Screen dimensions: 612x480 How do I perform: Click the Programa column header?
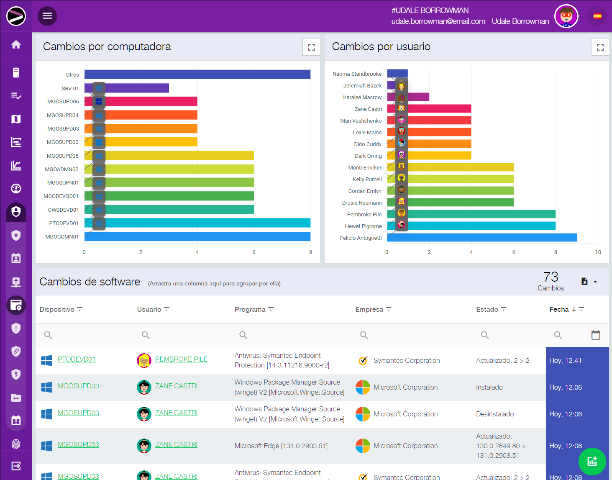pyautogui.click(x=250, y=309)
